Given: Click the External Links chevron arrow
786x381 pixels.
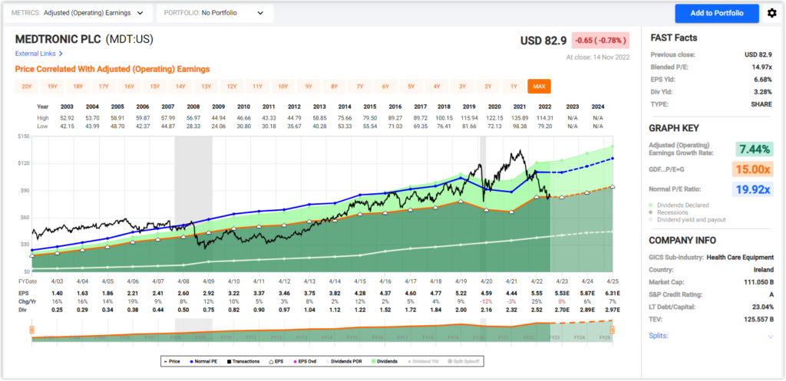Looking at the screenshot, I should click(x=61, y=54).
